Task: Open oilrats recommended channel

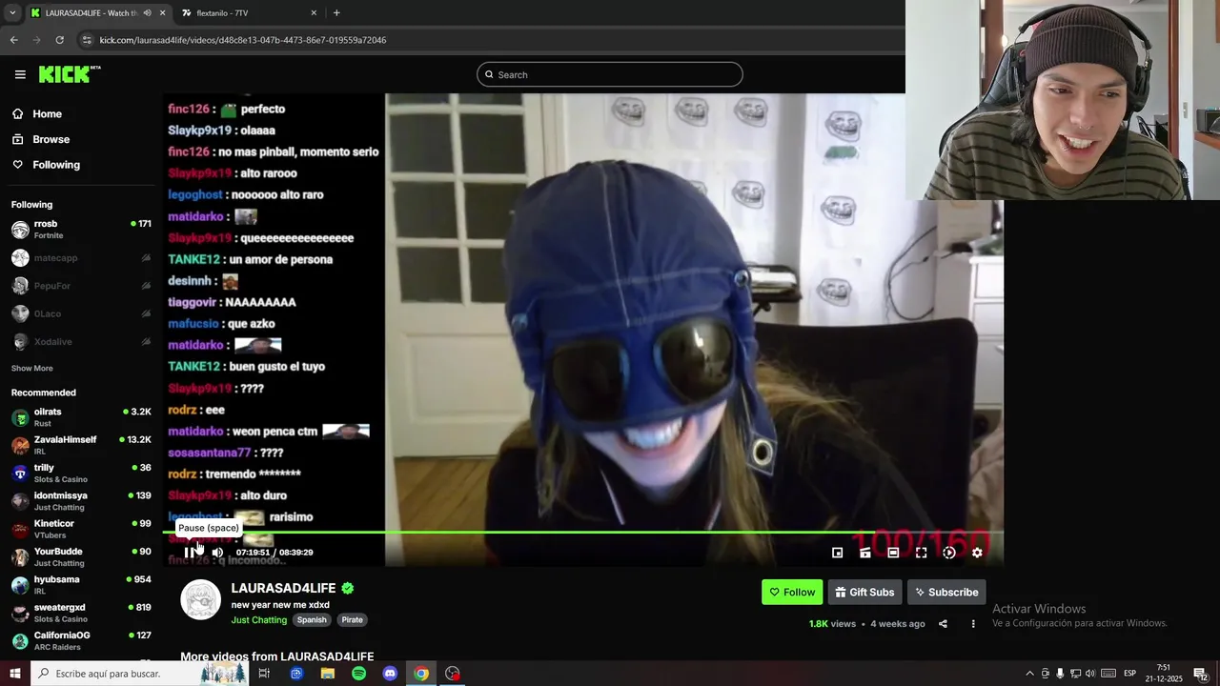Action: [x=81, y=417]
